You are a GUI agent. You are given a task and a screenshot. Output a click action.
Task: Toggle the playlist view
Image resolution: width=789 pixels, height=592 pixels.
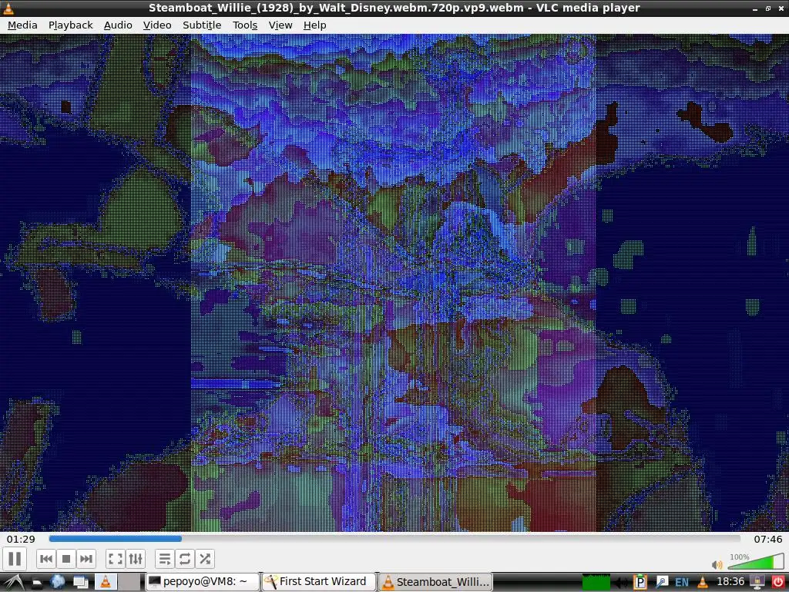pos(165,559)
